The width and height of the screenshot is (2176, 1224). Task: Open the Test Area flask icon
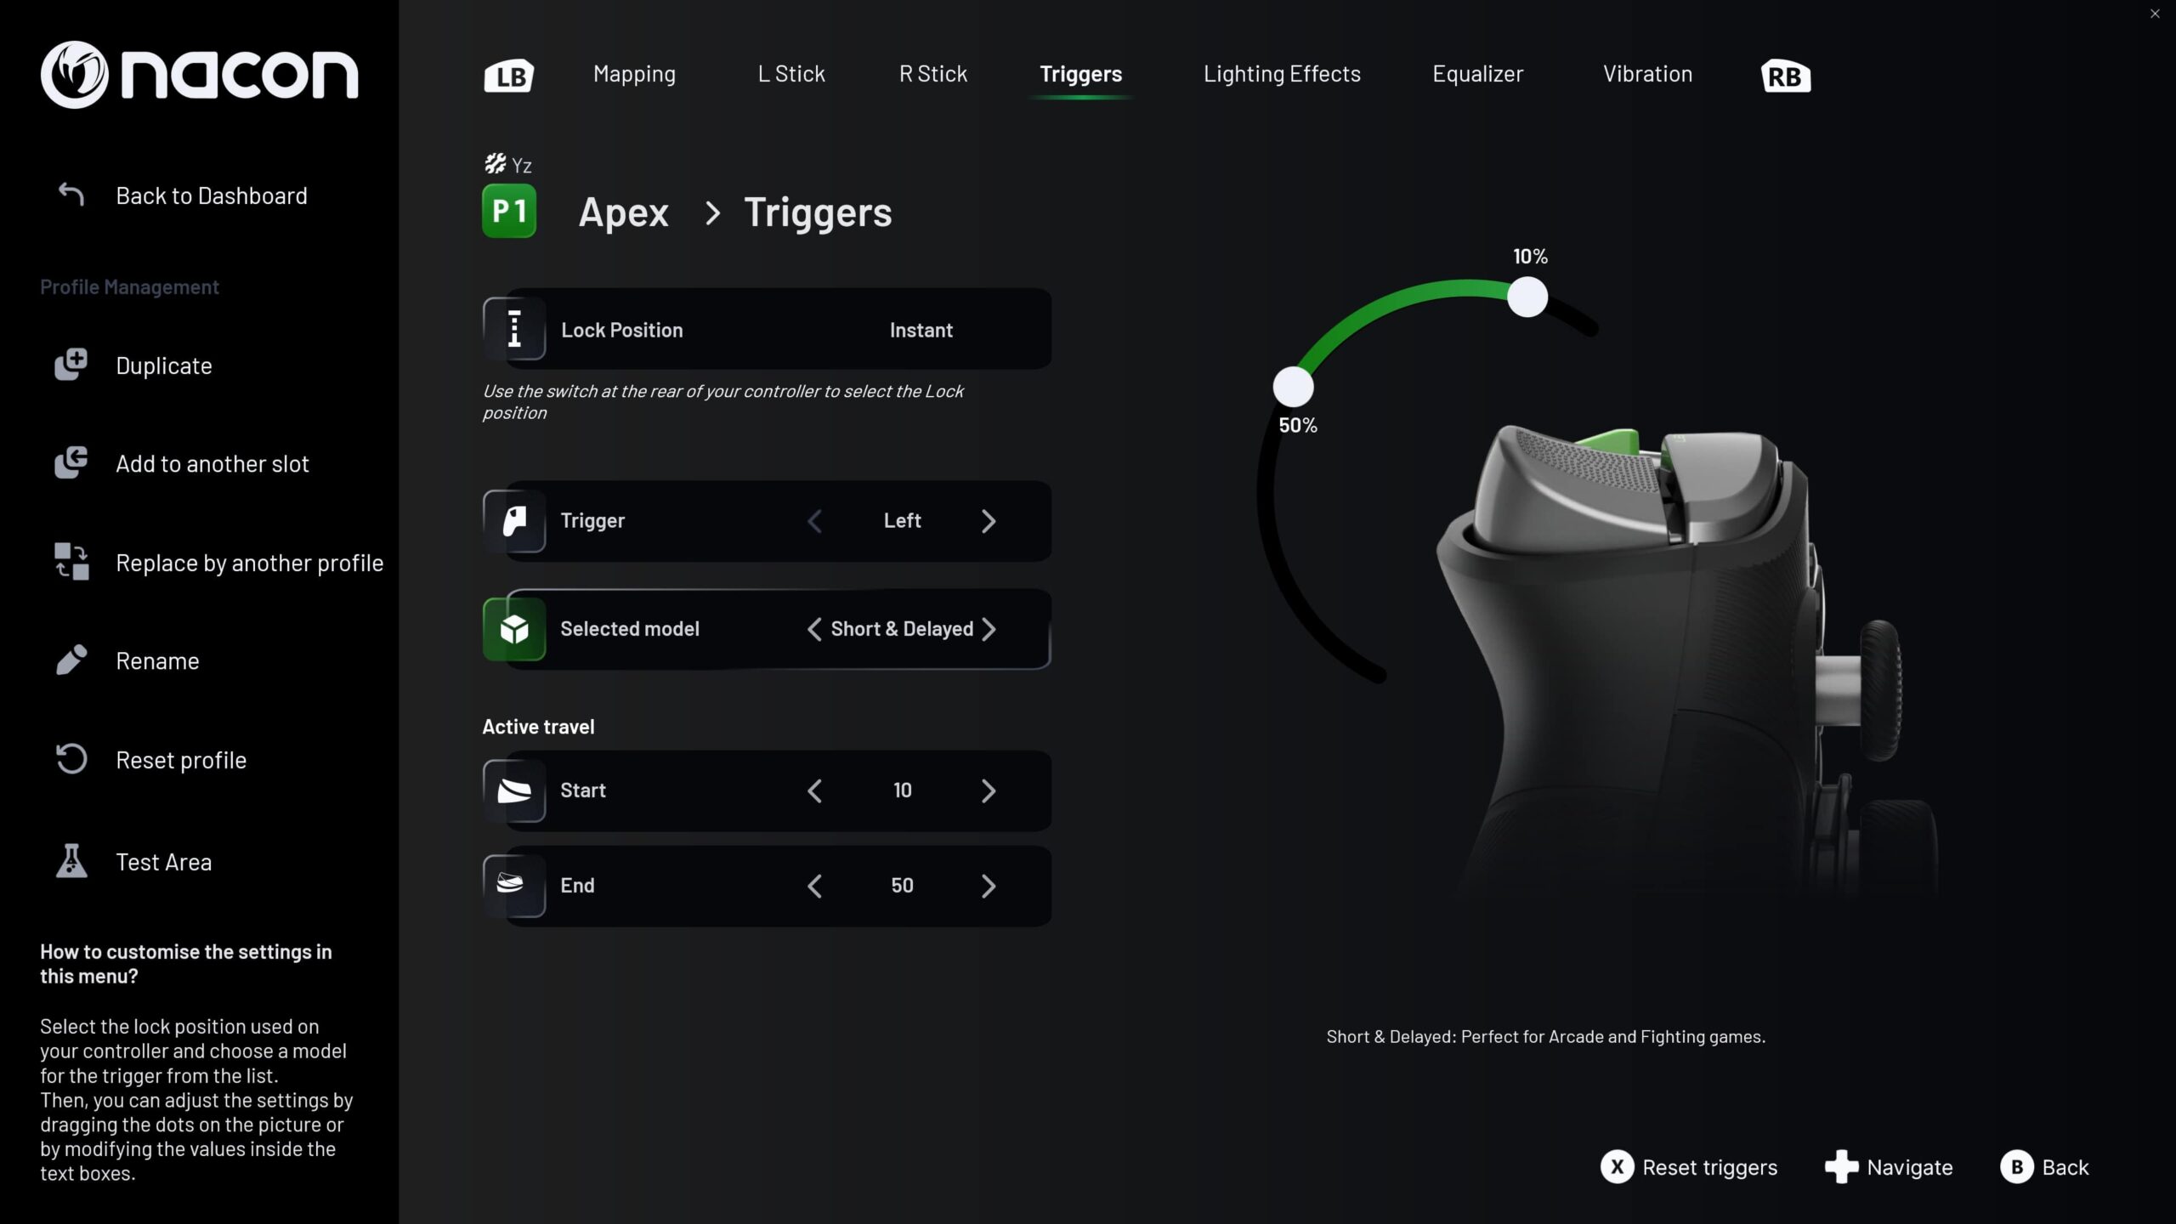(x=71, y=860)
